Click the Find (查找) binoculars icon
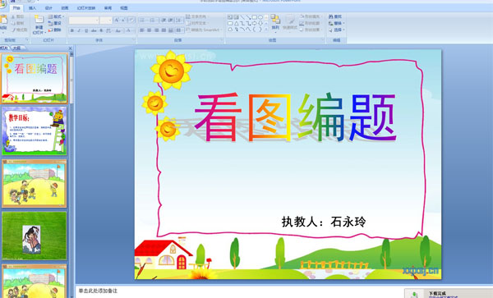493x298 pixels. pyautogui.click(x=331, y=16)
